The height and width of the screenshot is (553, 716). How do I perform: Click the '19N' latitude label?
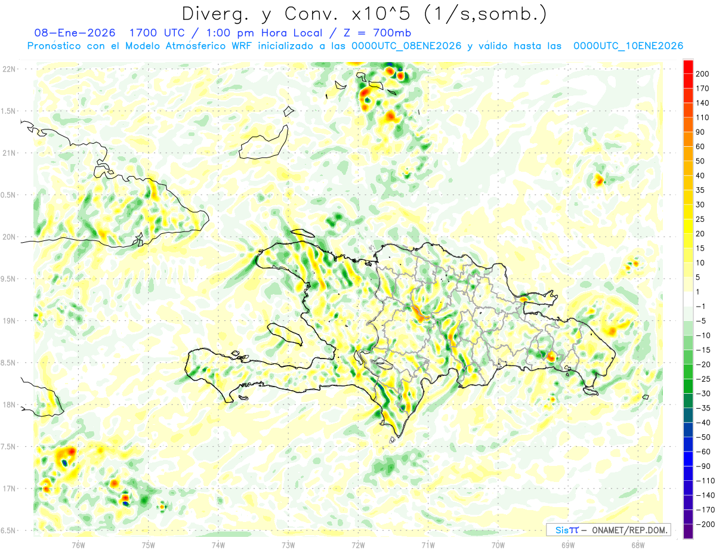(8, 320)
